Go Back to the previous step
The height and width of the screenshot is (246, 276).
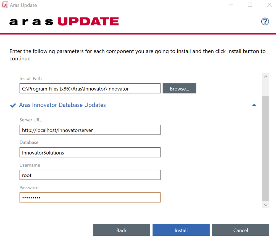[121, 230]
